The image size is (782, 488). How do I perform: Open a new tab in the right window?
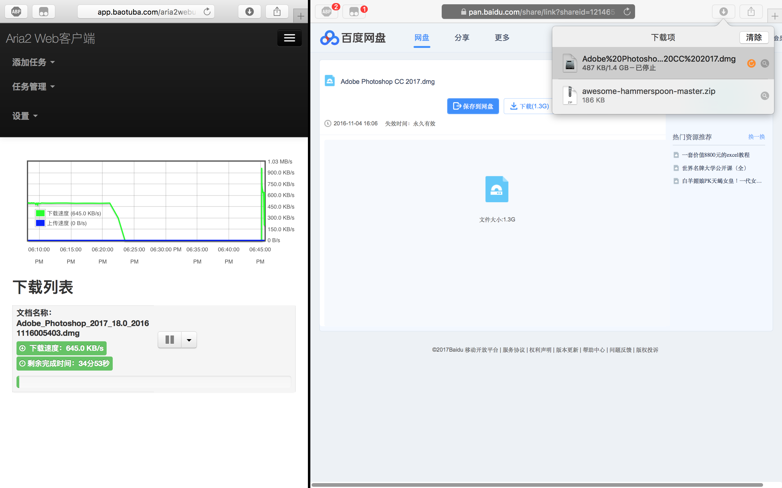click(775, 16)
